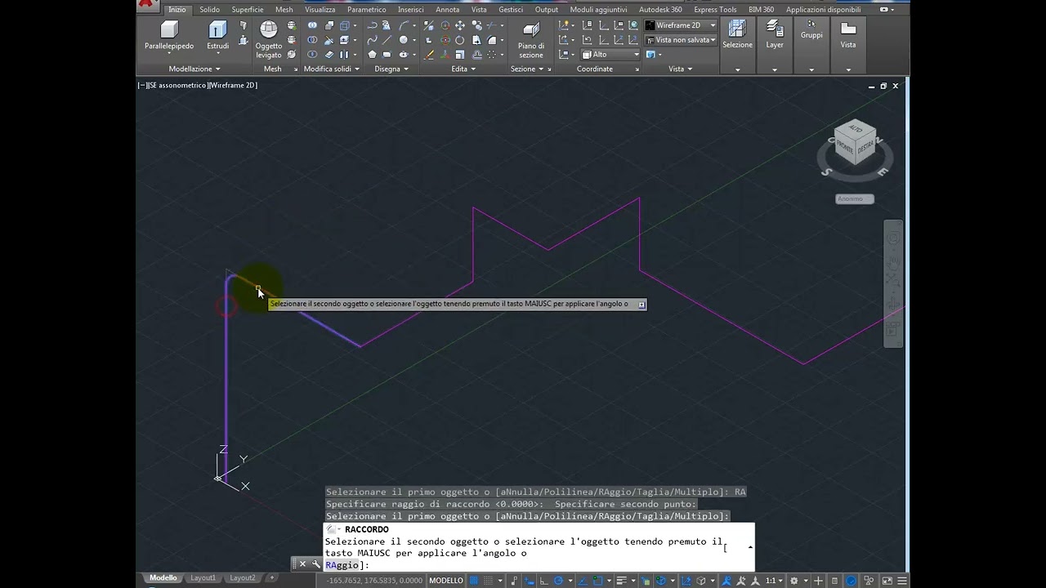Add a new layout with plus button

coord(272,578)
